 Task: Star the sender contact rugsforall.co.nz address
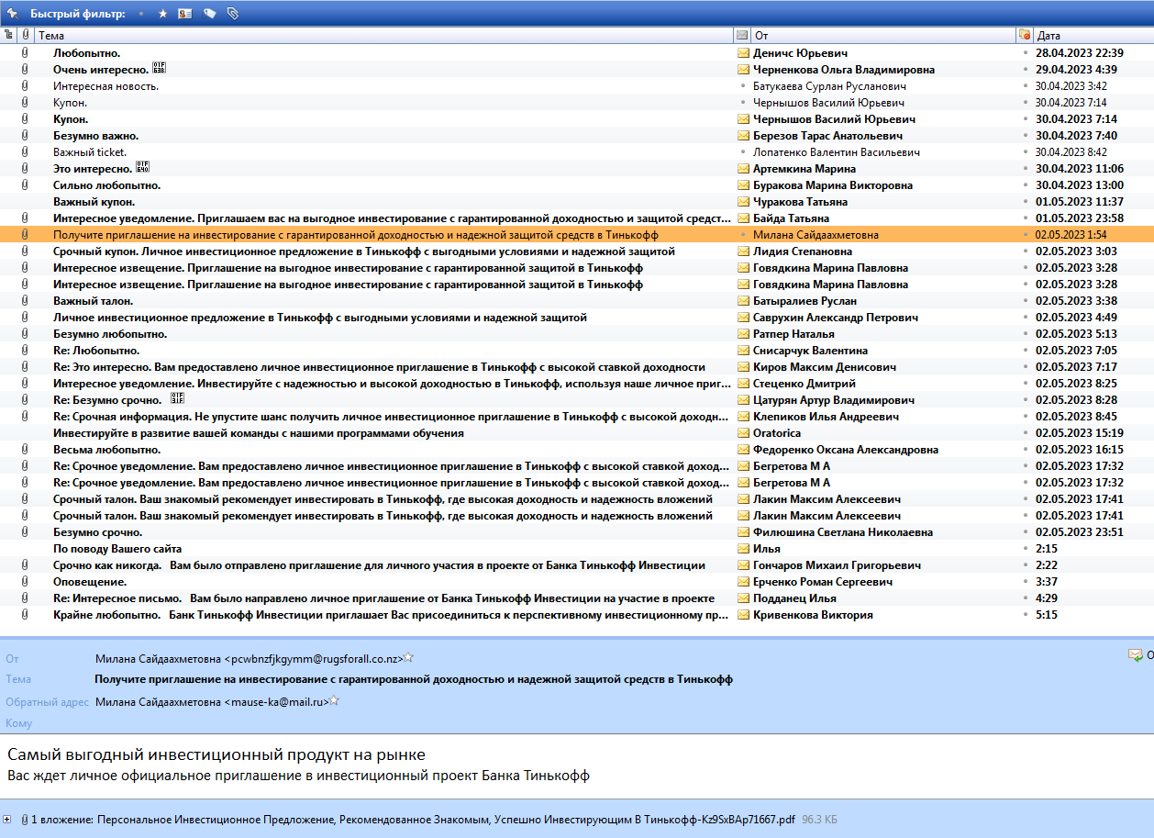pyautogui.click(x=408, y=657)
